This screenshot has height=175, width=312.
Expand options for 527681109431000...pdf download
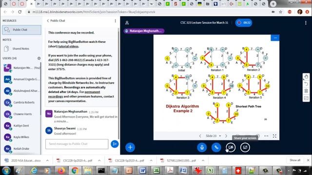[203, 160]
